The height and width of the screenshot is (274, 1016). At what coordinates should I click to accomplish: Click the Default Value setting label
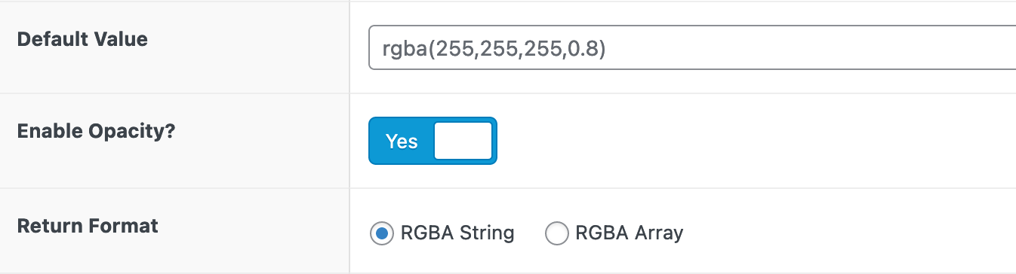[82, 39]
